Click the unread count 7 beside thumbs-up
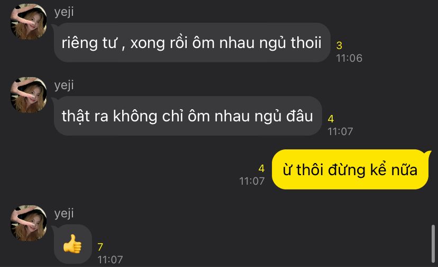 click(101, 247)
